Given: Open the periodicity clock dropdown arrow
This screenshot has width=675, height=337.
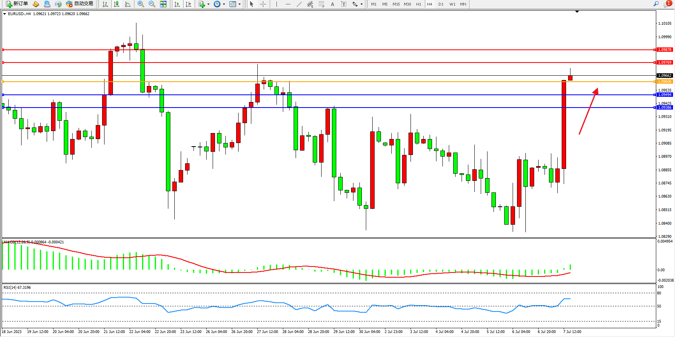Looking at the screenshot, I should (224, 4).
